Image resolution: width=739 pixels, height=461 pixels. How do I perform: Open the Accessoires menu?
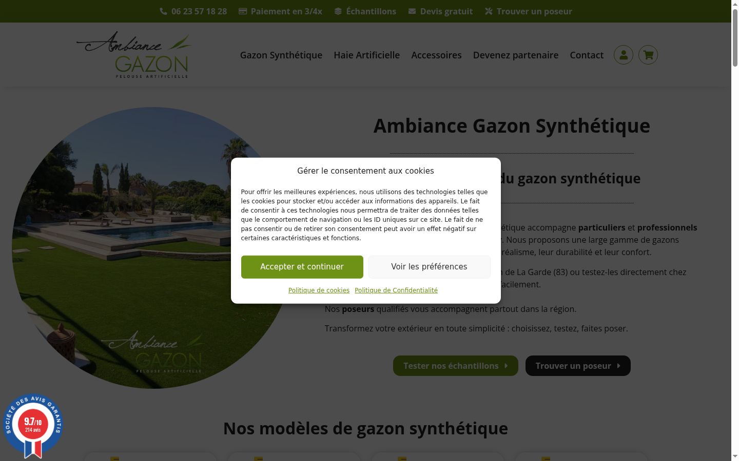[x=436, y=55]
